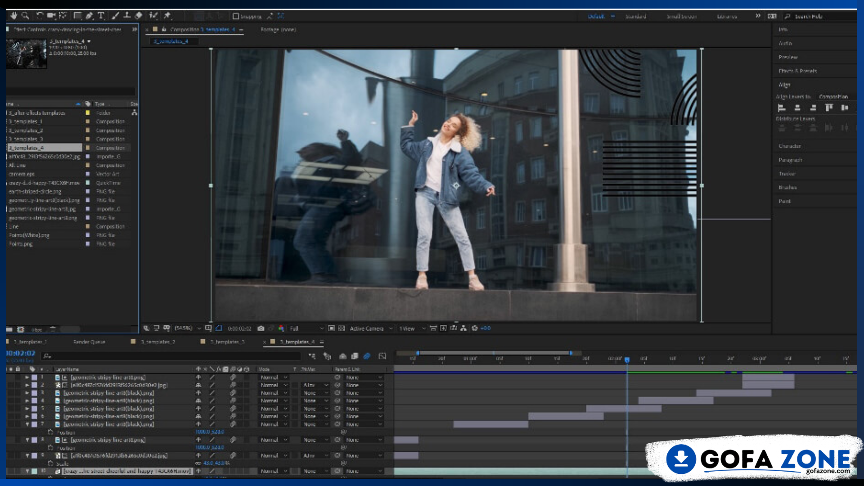The width and height of the screenshot is (864, 486).
Task: Toggle the shy layers hide icon
Action: 342,356
